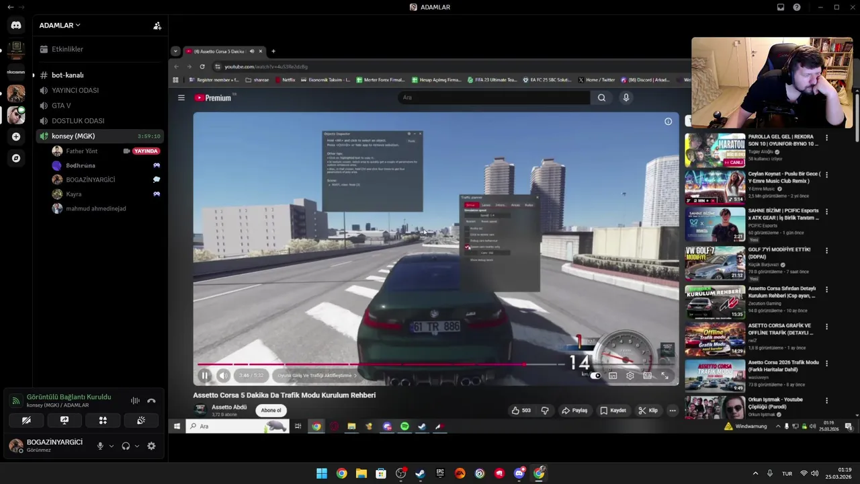Open YouTube hamburger guide menu
This screenshot has width=860, height=484.
[x=181, y=97]
